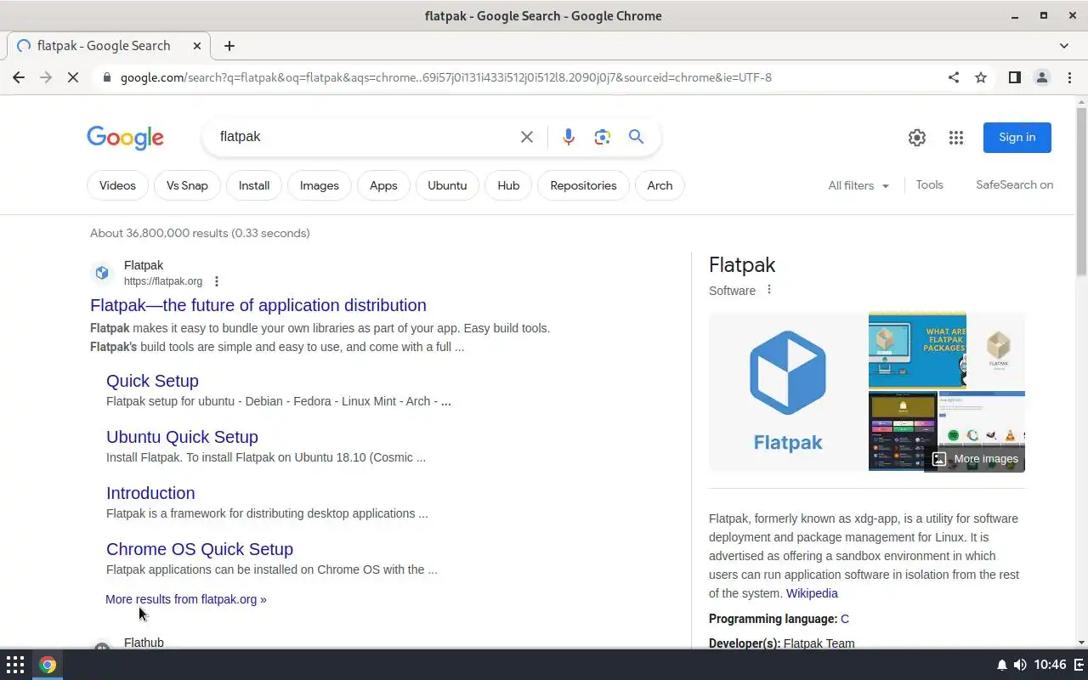The width and height of the screenshot is (1088, 680).
Task: Click the C programming language link
Action: click(x=845, y=619)
